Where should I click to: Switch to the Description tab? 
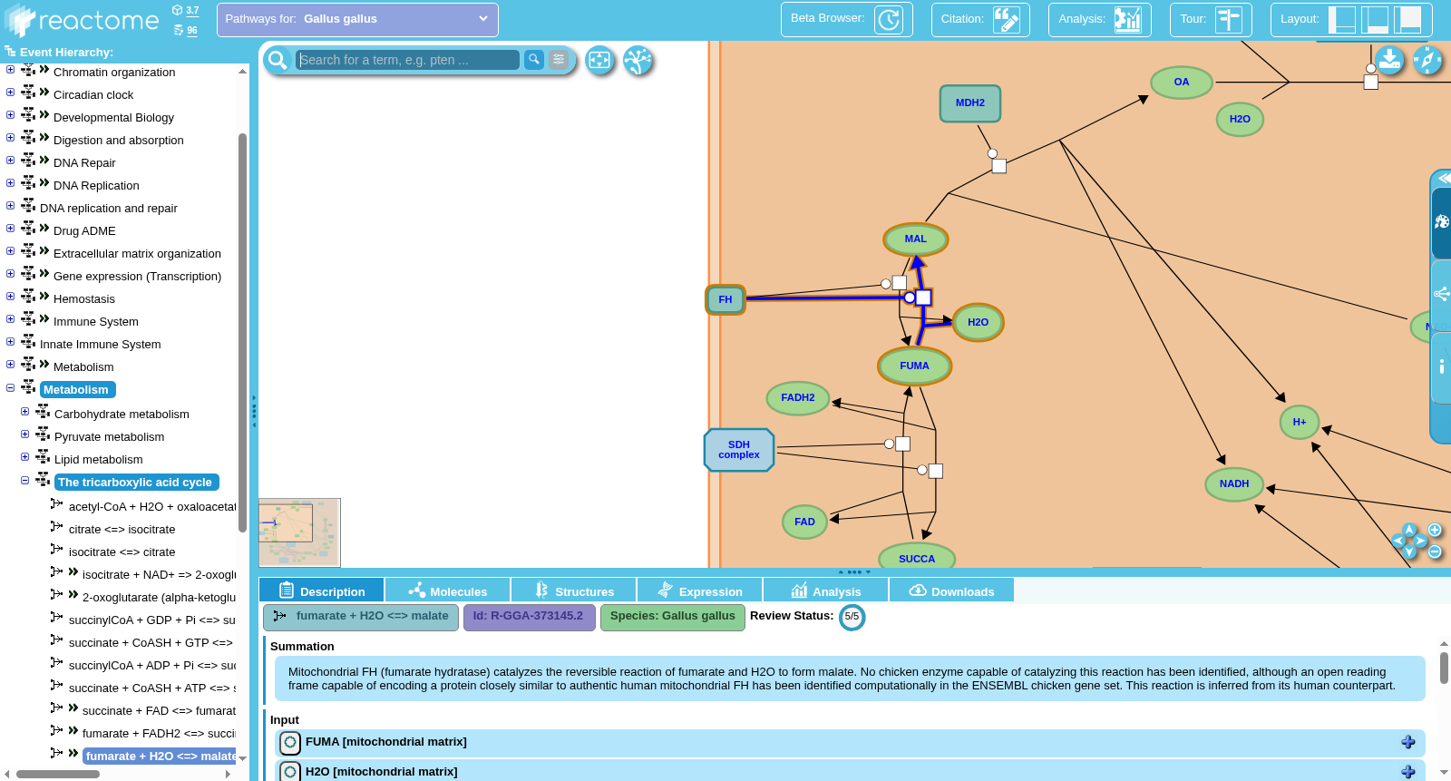pos(321,591)
